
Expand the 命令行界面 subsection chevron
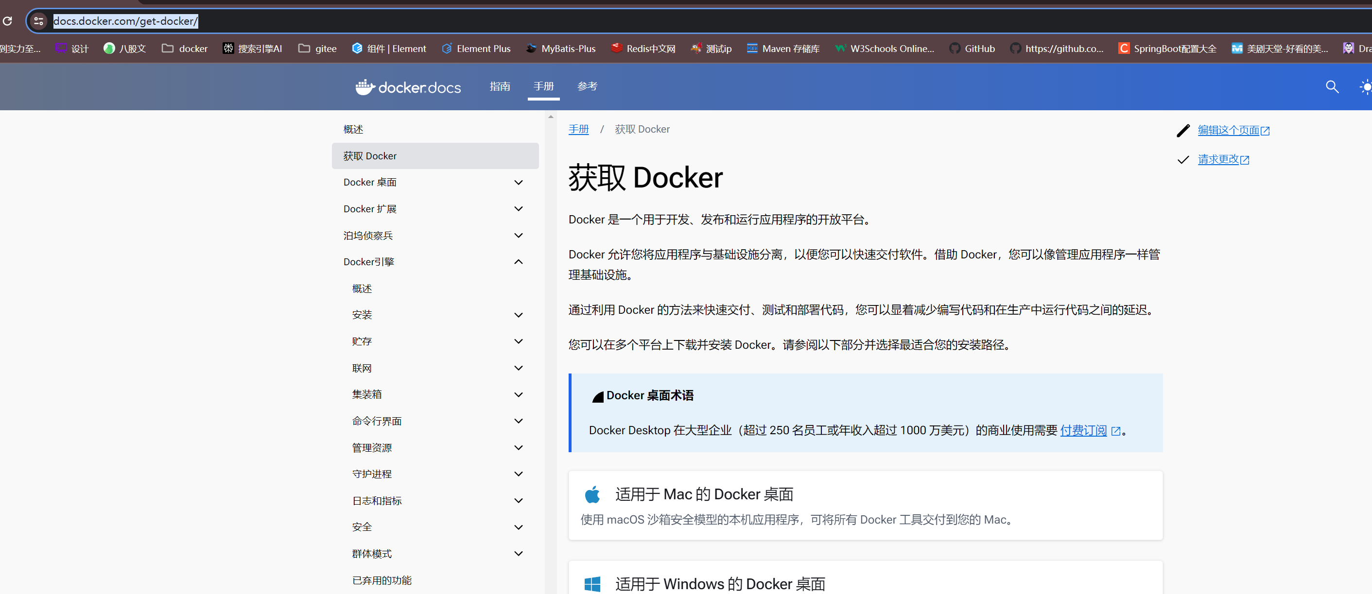pos(518,421)
